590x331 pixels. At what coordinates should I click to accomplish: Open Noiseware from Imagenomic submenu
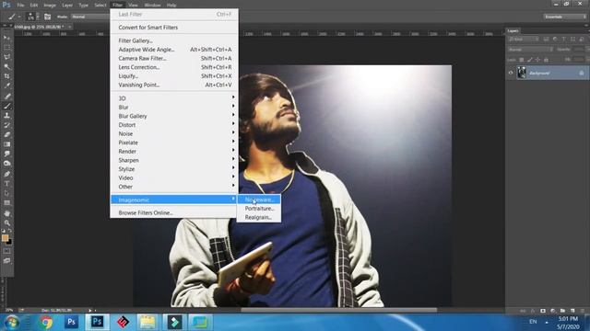[258, 200]
